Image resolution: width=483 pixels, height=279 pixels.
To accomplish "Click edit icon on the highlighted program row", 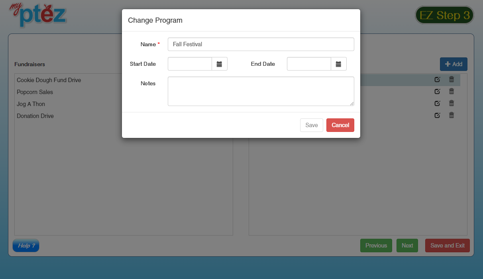I will (437, 79).
